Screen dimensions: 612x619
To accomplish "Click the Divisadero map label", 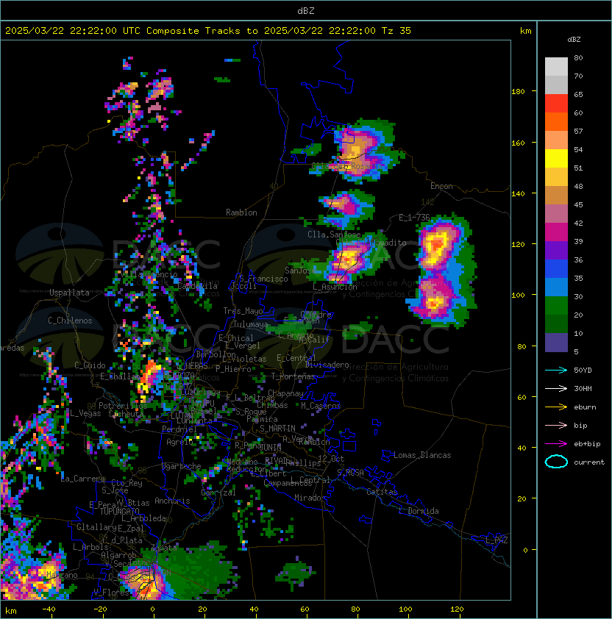I will pos(327,365).
